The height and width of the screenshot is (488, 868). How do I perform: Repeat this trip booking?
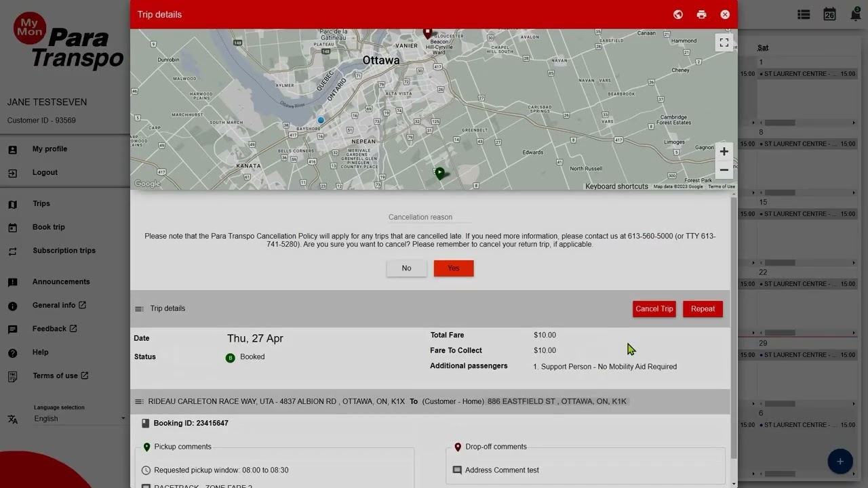tap(703, 309)
